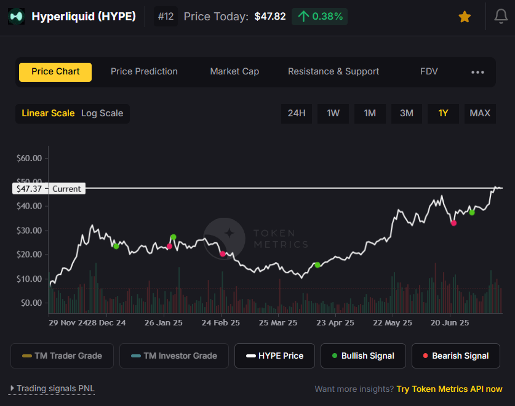
Task: Open the Try Token Metrics API link
Action: [449, 389]
